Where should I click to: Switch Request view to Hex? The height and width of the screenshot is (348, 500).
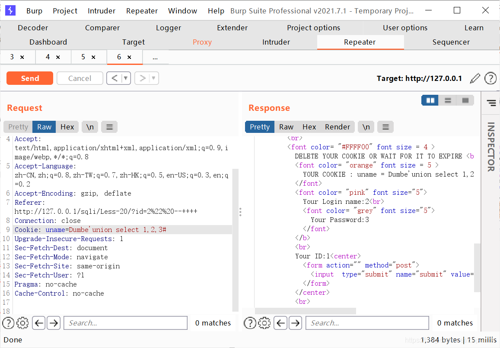(67, 127)
